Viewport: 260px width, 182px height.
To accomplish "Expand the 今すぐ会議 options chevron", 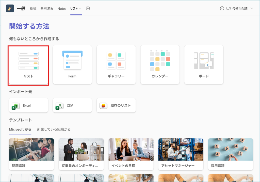I will click(252, 9).
